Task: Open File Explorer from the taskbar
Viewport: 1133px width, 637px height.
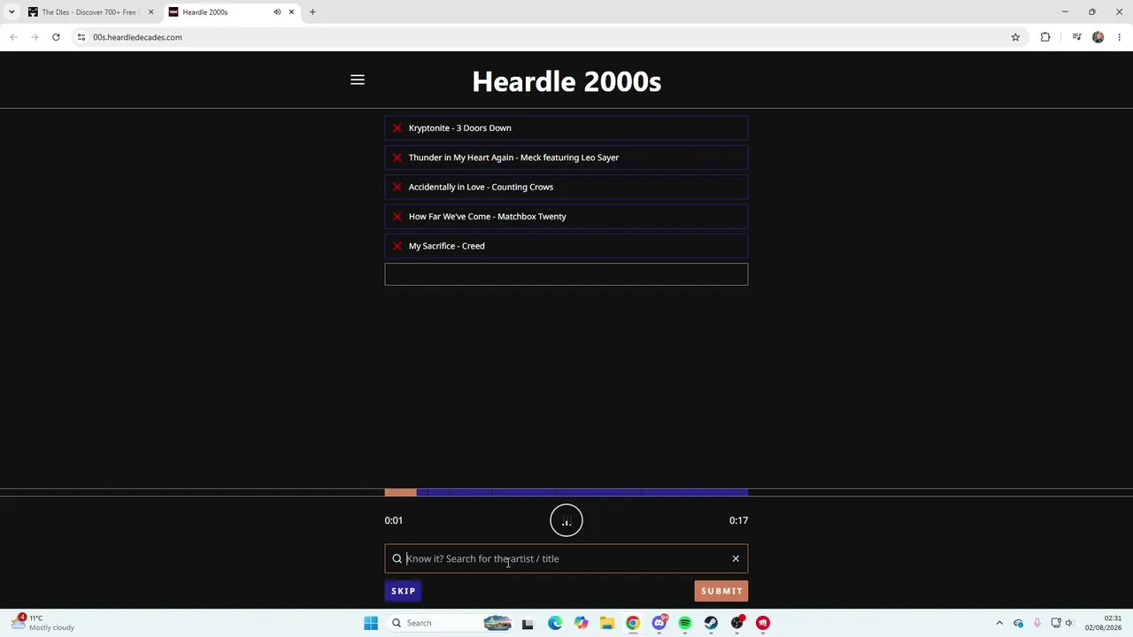Action: click(x=607, y=623)
